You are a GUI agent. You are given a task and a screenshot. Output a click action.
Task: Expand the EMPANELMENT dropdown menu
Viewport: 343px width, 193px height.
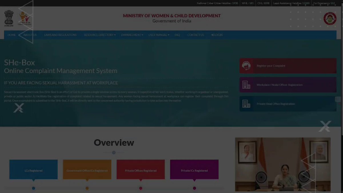tap(132, 35)
